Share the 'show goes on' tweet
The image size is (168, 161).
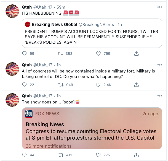click(136, 155)
